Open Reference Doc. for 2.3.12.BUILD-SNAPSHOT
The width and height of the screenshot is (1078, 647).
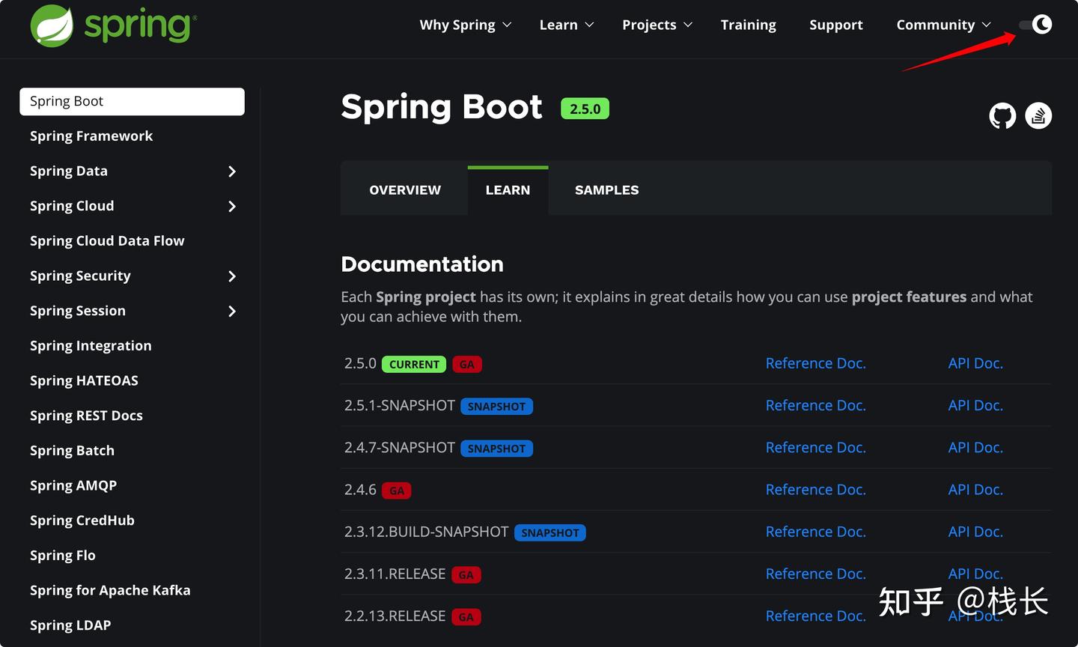816,532
